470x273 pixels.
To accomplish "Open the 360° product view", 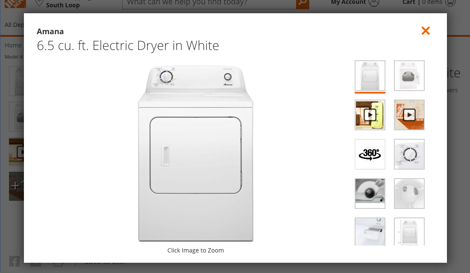I will pos(370,154).
